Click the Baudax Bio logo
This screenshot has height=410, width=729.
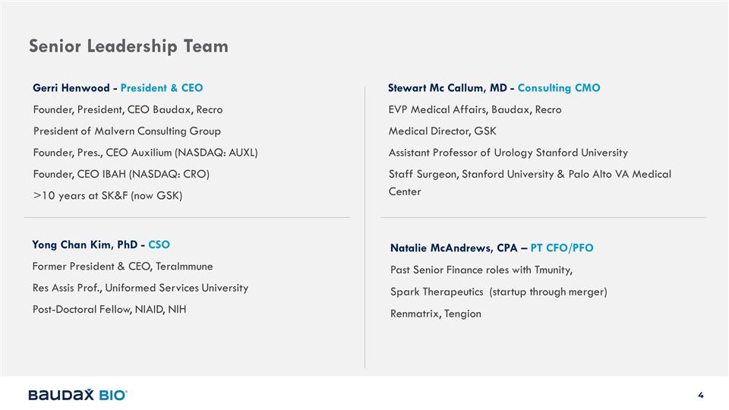click(x=77, y=395)
